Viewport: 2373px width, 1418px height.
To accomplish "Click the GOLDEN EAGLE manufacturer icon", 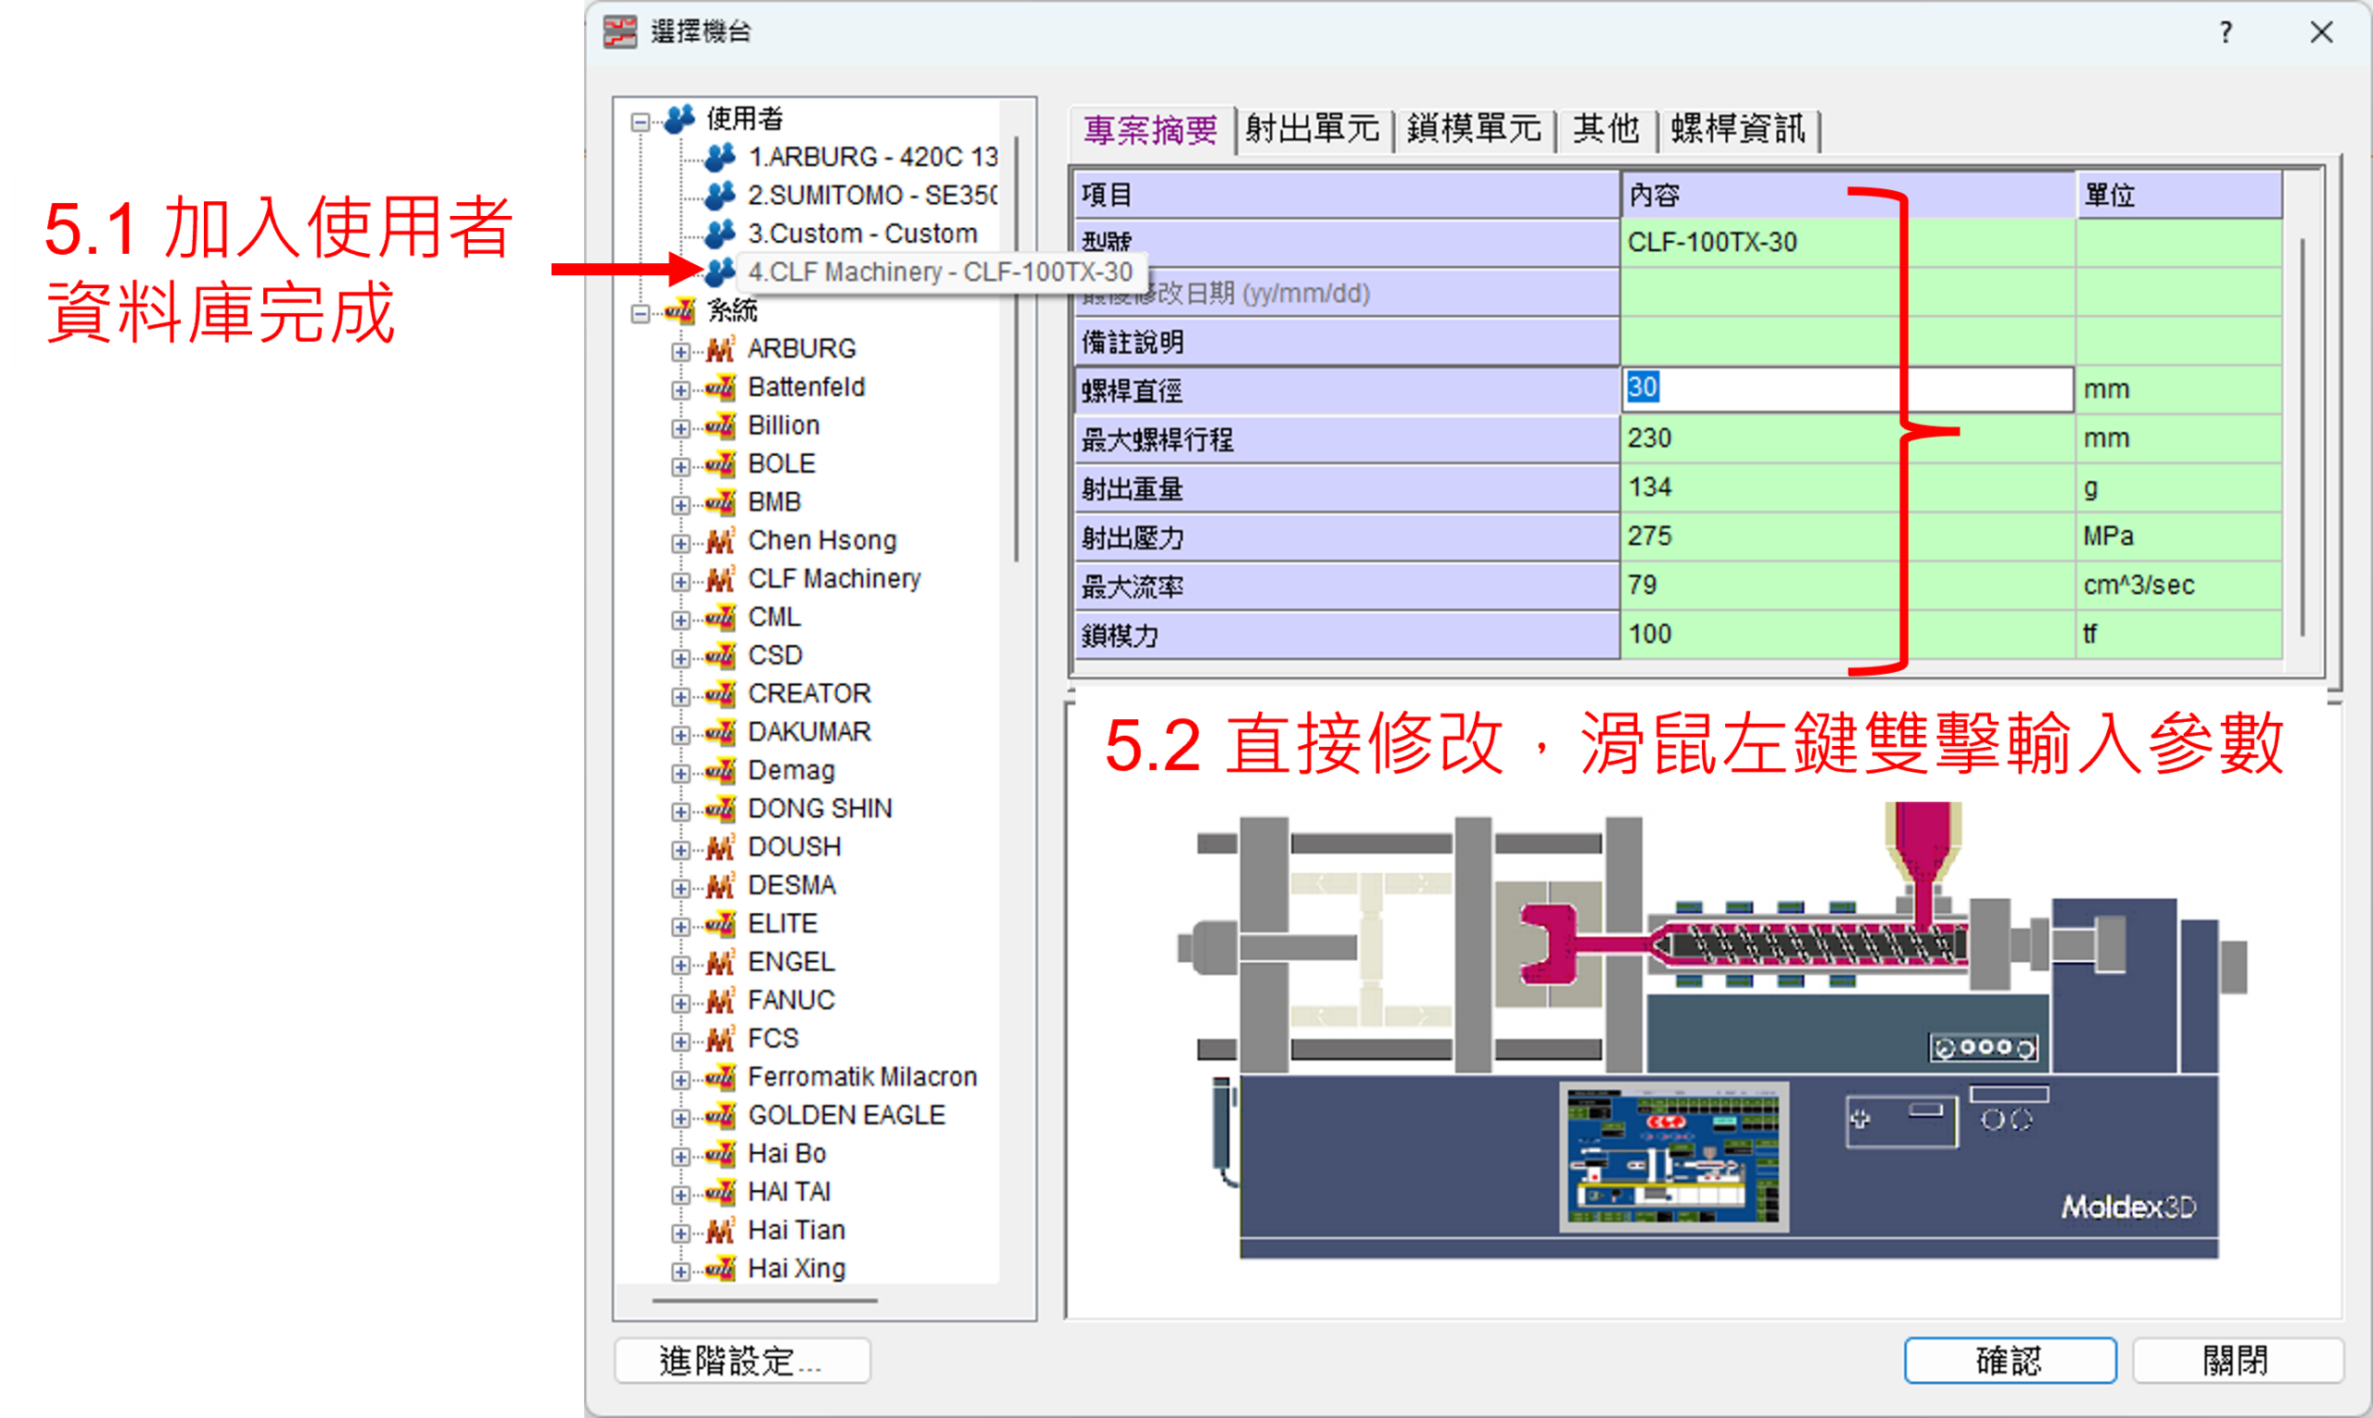I will point(721,1114).
